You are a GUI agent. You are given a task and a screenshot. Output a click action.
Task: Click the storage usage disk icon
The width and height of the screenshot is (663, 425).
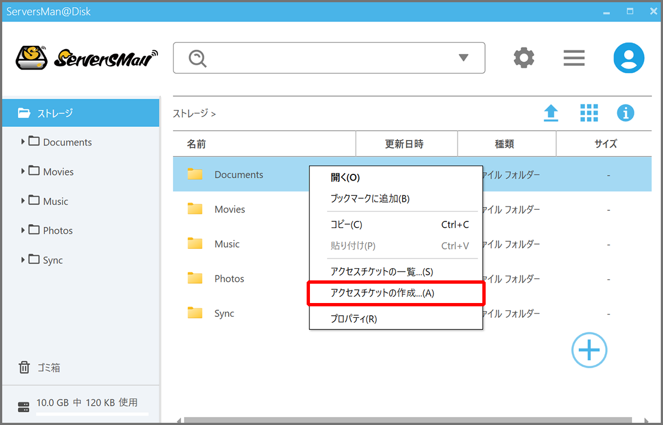(23, 407)
